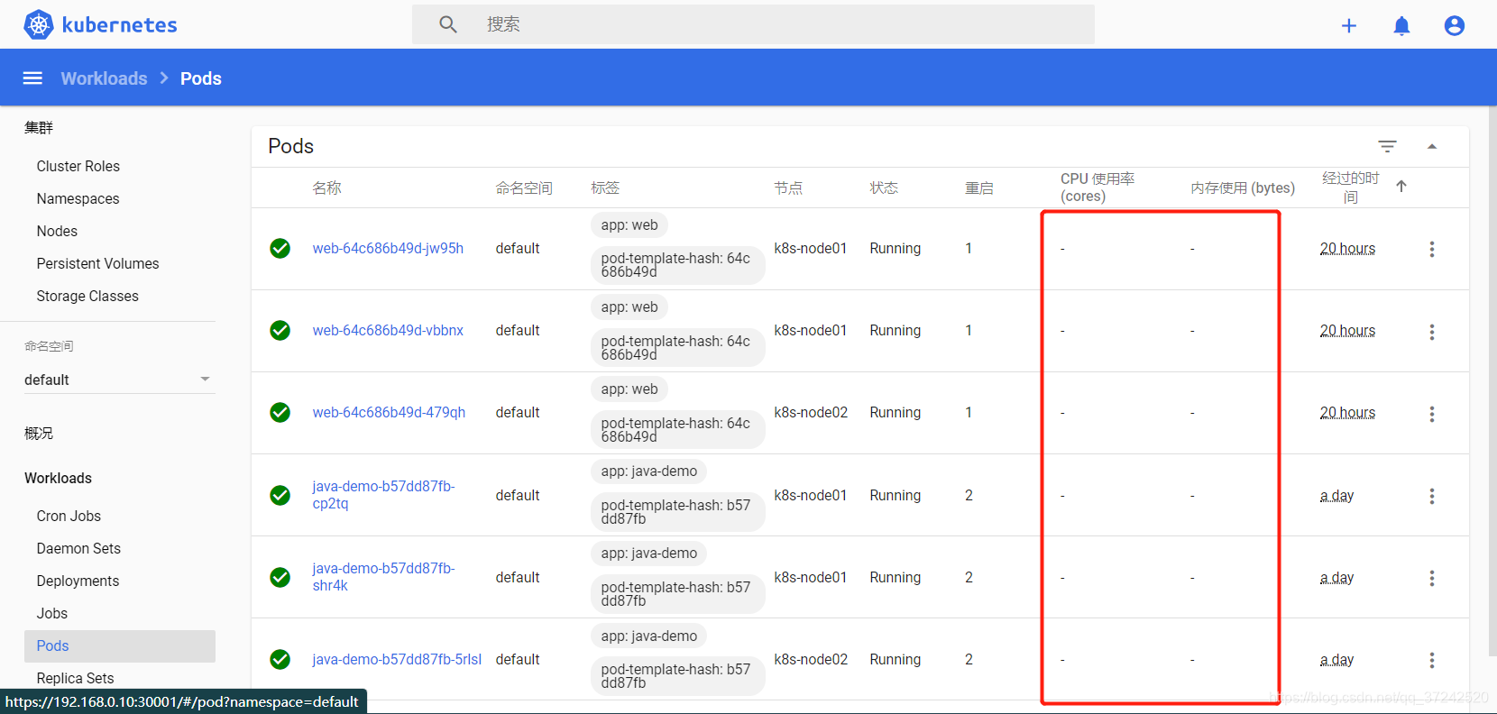Image resolution: width=1497 pixels, height=714 pixels.
Task: Sort by elapsed time arrow
Action: click(x=1401, y=187)
